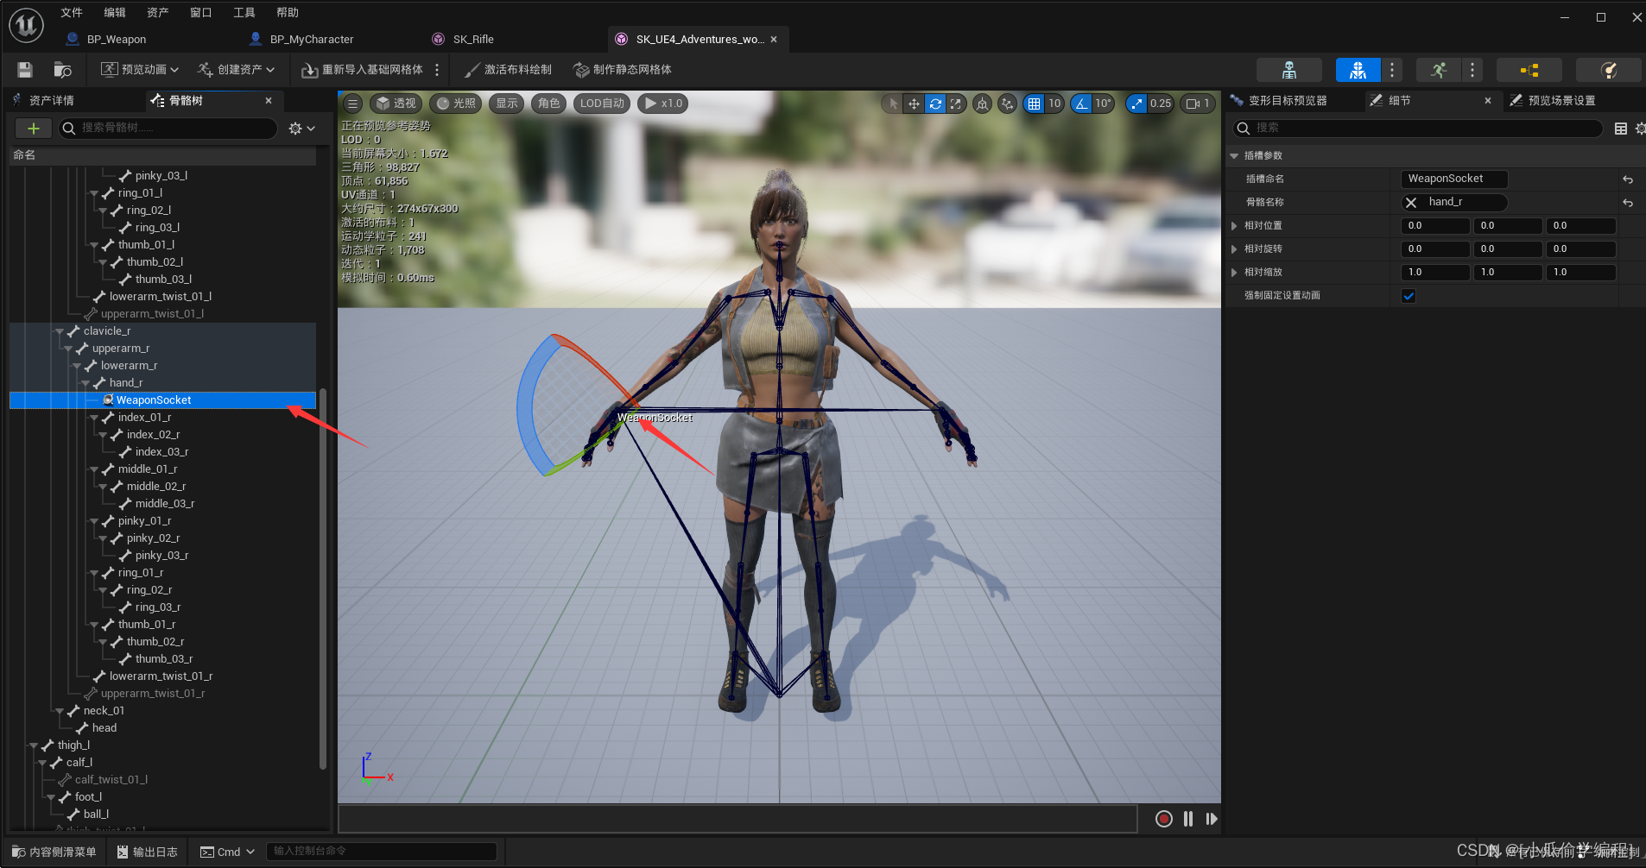This screenshot has width=1646, height=868.
Task: Open the 资产 menu
Action: click(x=158, y=13)
